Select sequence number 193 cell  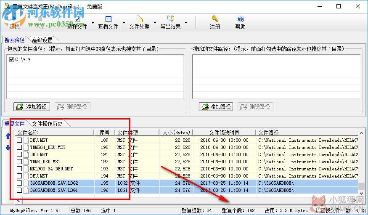coord(104,169)
